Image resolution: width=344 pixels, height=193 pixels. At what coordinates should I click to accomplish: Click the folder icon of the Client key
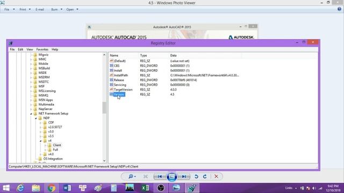(49, 145)
